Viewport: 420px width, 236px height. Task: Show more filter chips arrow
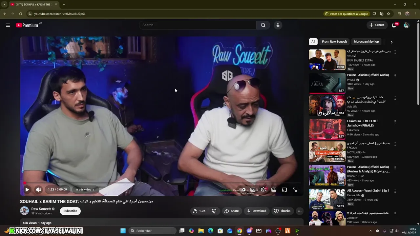pyautogui.click(x=391, y=42)
